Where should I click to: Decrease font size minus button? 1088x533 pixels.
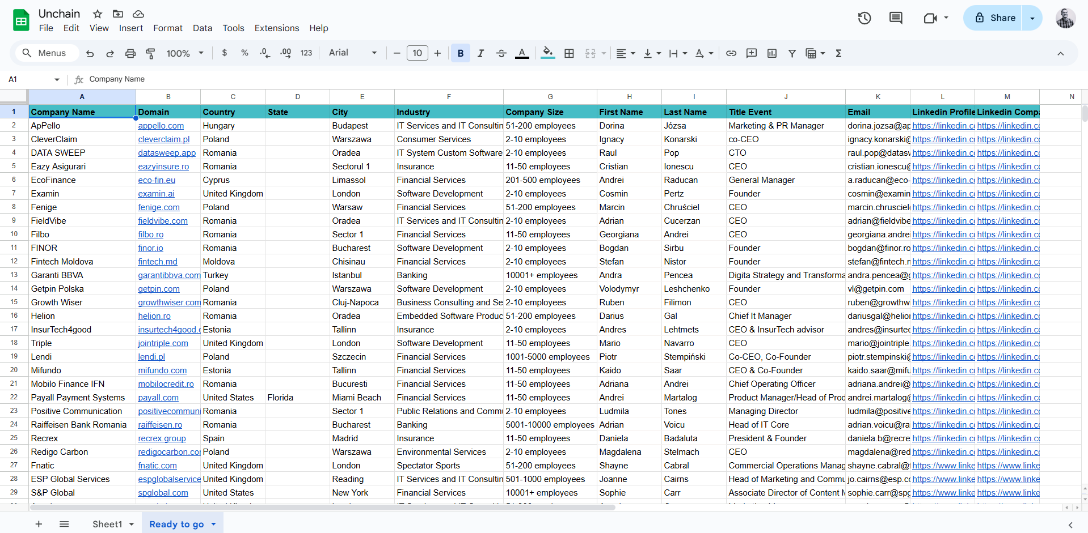click(x=397, y=53)
